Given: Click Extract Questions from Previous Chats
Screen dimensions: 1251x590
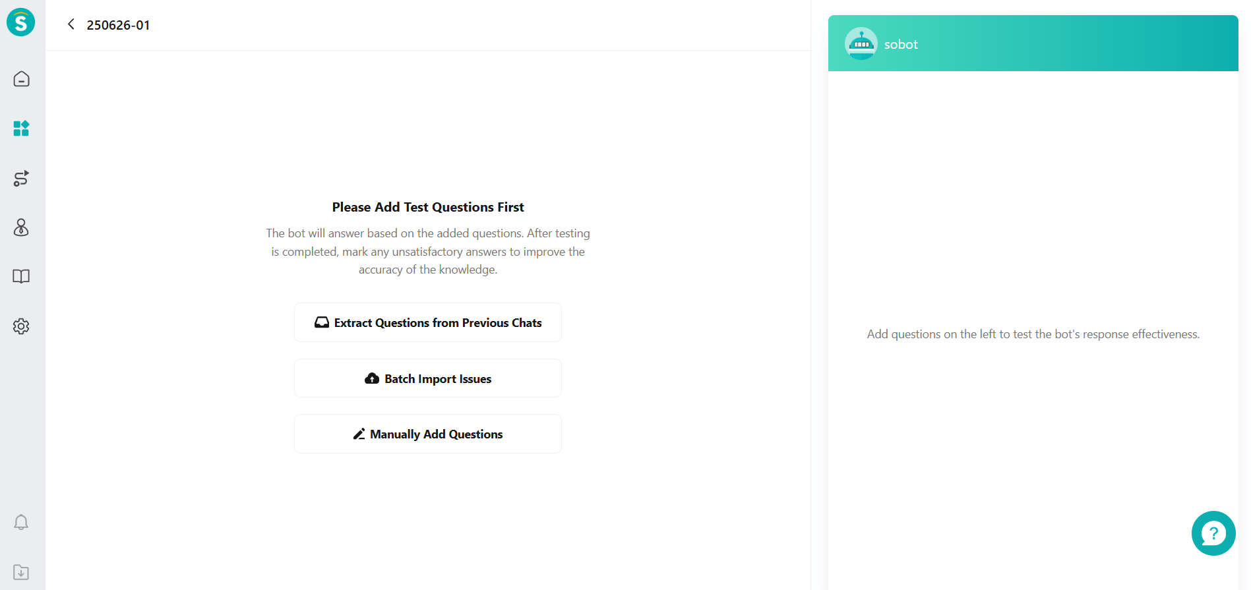Looking at the screenshot, I should [428, 322].
